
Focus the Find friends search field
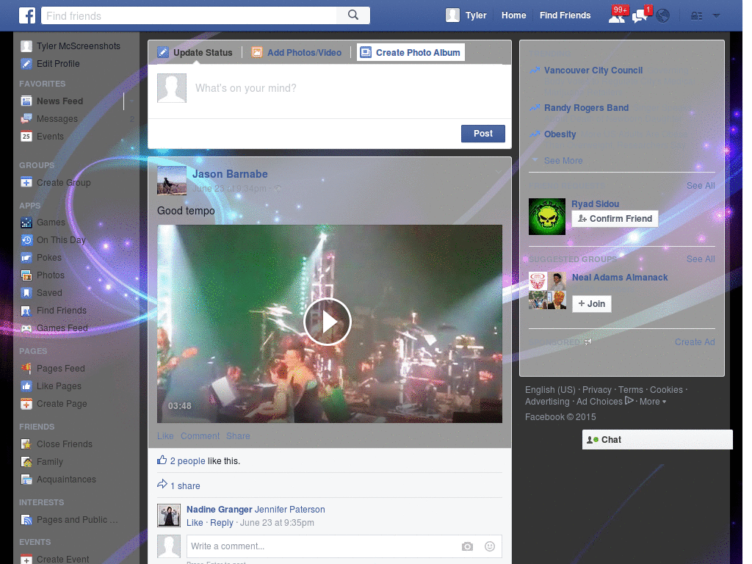coord(189,15)
